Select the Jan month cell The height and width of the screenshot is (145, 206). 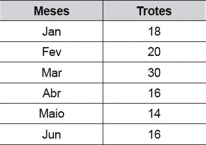click(x=51, y=31)
